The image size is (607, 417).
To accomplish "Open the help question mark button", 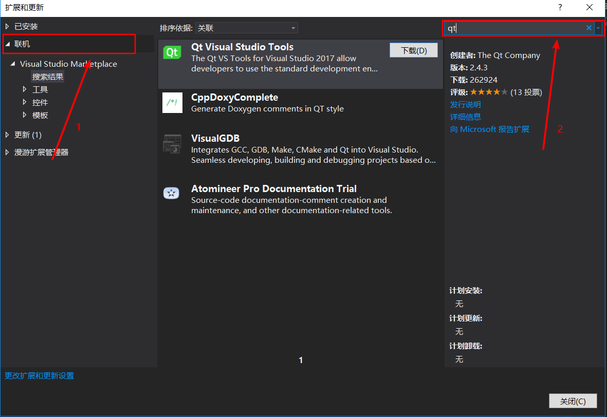I will point(560,7).
